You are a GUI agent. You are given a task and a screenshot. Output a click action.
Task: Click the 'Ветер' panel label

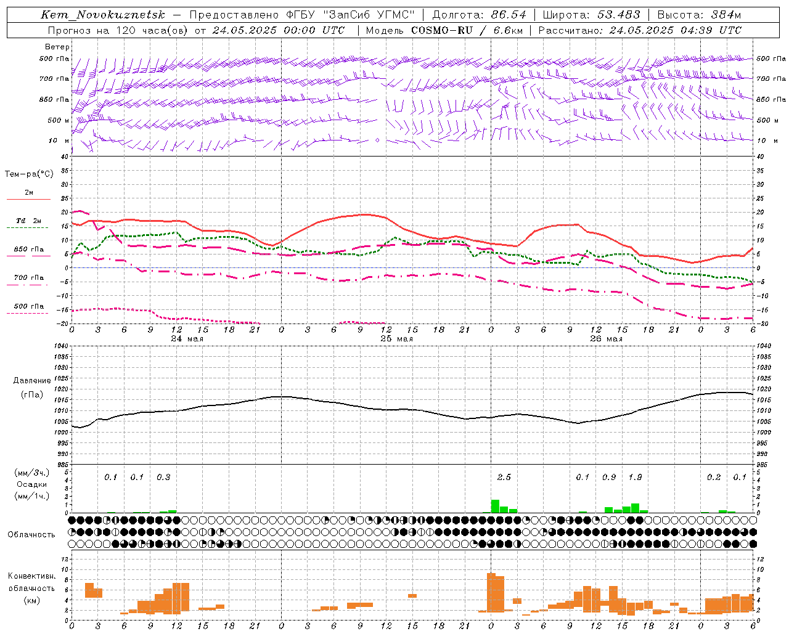click(x=57, y=47)
